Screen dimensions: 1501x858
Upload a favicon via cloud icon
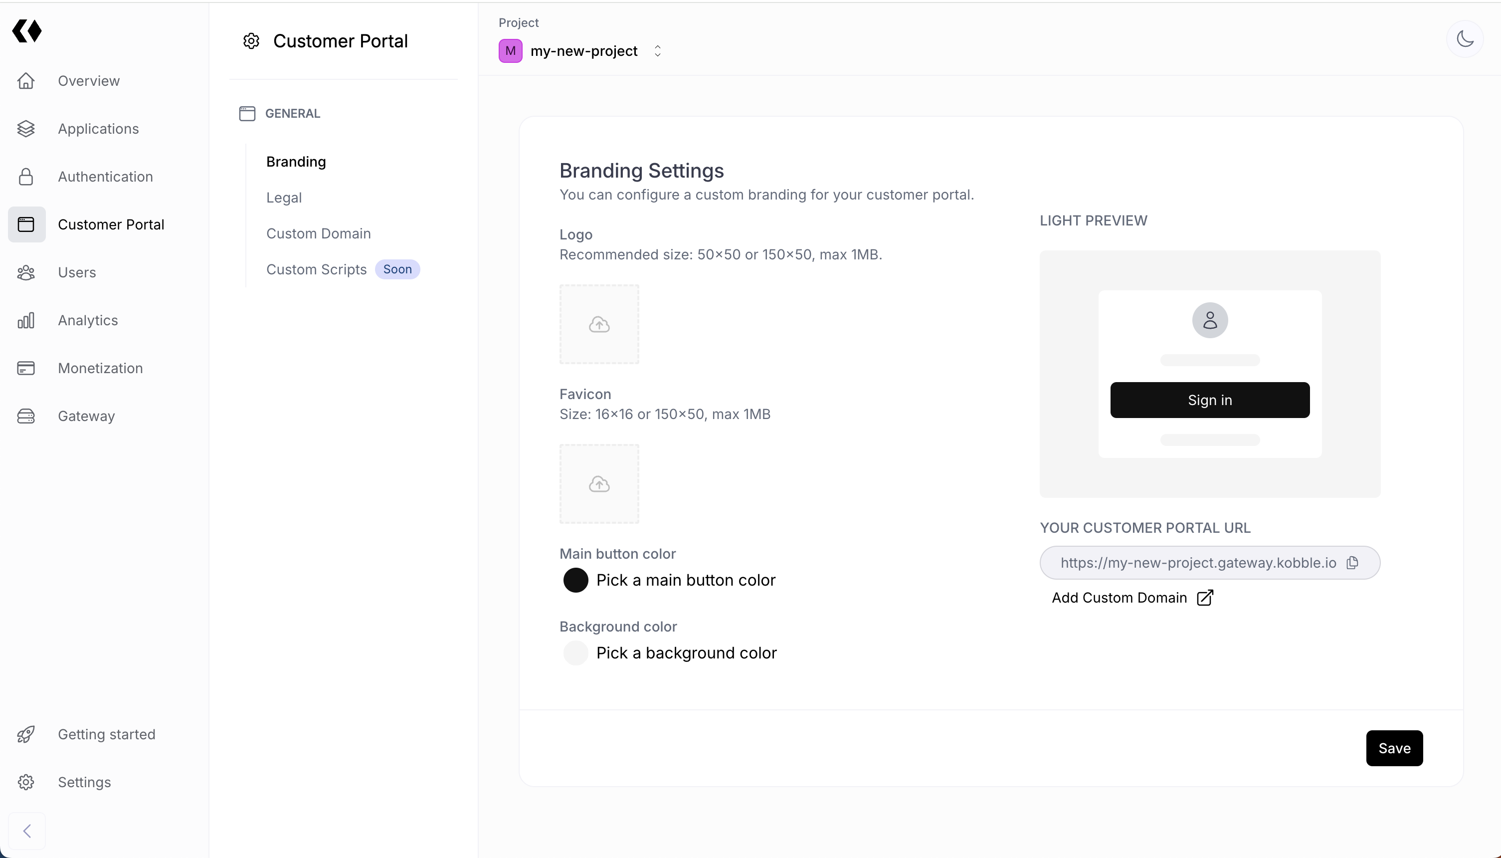[599, 484]
